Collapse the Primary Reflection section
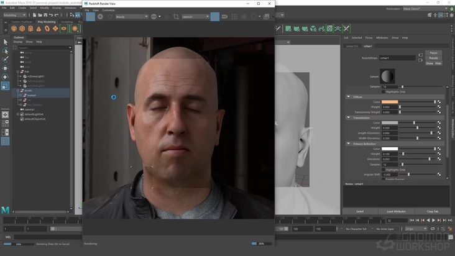 click(x=349, y=144)
